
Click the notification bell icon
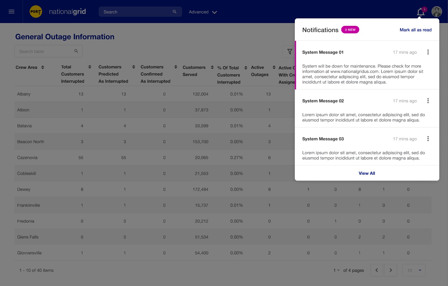tap(421, 12)
